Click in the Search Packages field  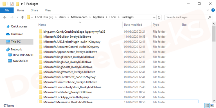(186, 17)
